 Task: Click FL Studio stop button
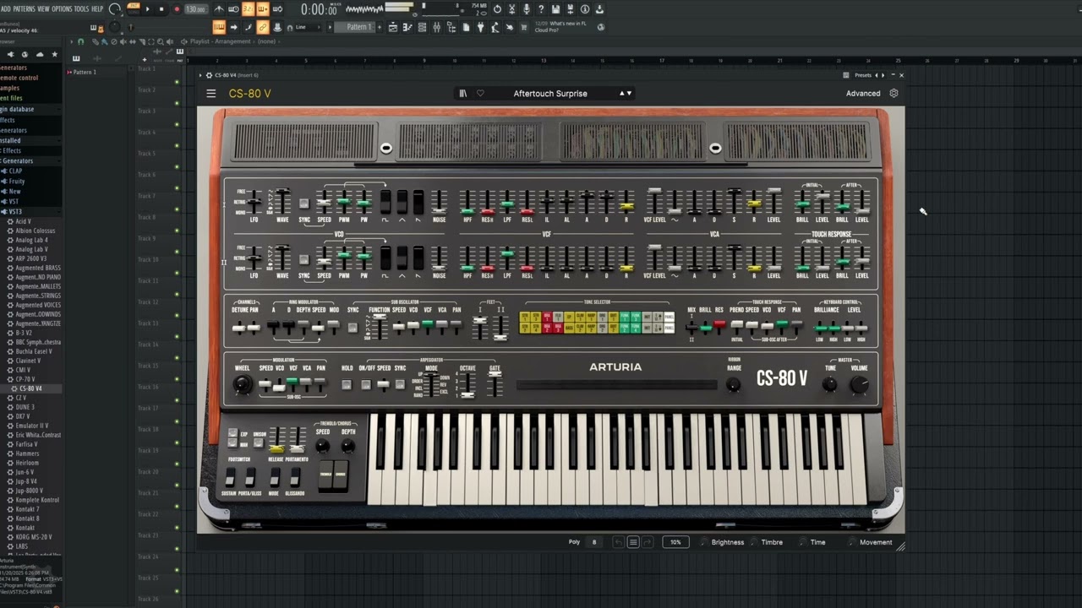click(x=161, y=9)
